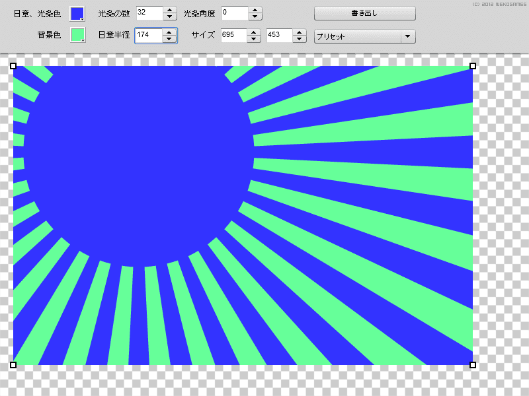Screen dimensions: 529x396
Task: Decrease the 日章半径 value with down arrow
Action: pos(169,39)
